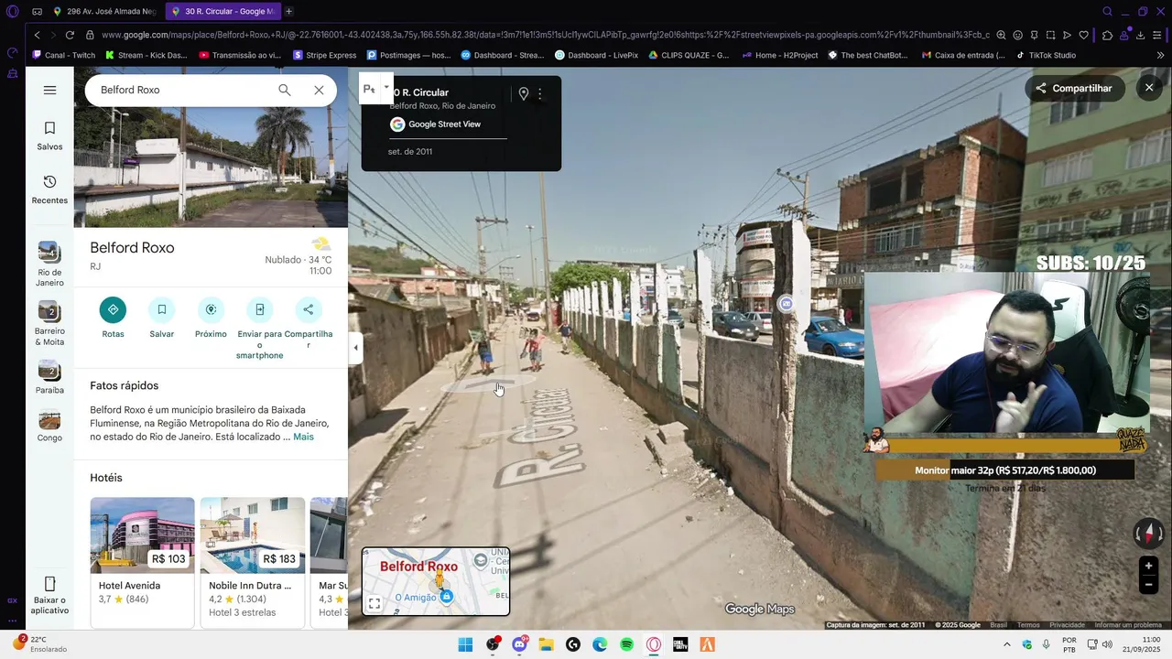
Task: Click the Belford Roxo minimap
Action: pyautogui.click(x=436, y=581)
